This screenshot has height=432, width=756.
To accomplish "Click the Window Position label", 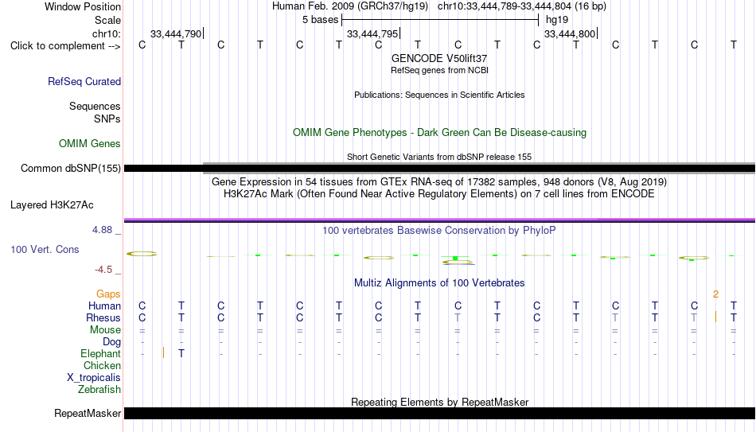I will pos(83,6).
